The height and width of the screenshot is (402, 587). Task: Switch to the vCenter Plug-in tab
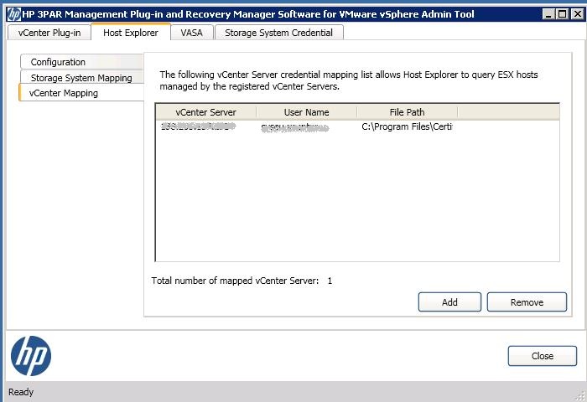(49, 33)
